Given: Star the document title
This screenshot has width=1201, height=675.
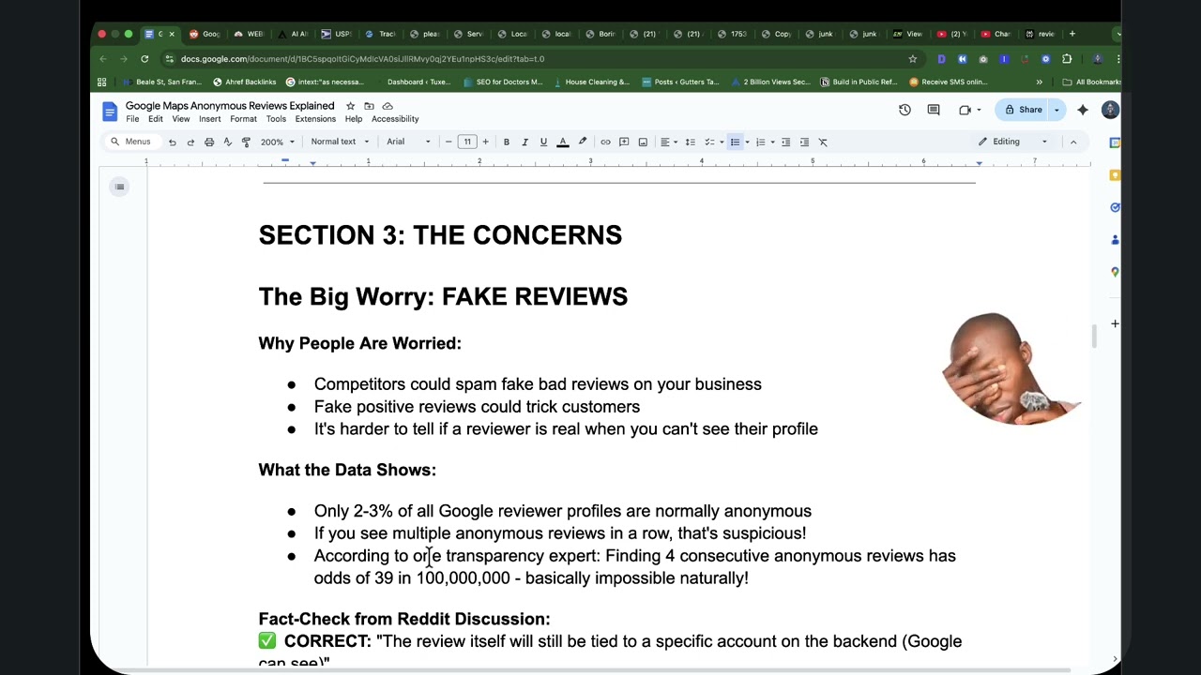Looking at the screenshot, I should click(350, 106).
